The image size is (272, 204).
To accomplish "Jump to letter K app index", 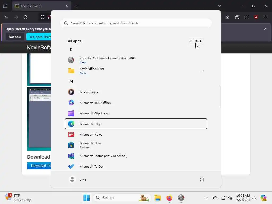I will [x=71, y=49].
